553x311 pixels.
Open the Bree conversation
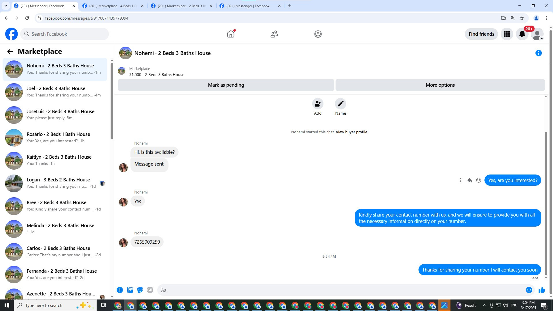[55, 206]
